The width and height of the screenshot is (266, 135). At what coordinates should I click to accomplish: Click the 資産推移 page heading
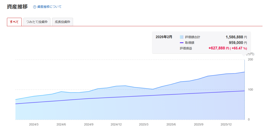pyautogui.click(x=17, y=7)
